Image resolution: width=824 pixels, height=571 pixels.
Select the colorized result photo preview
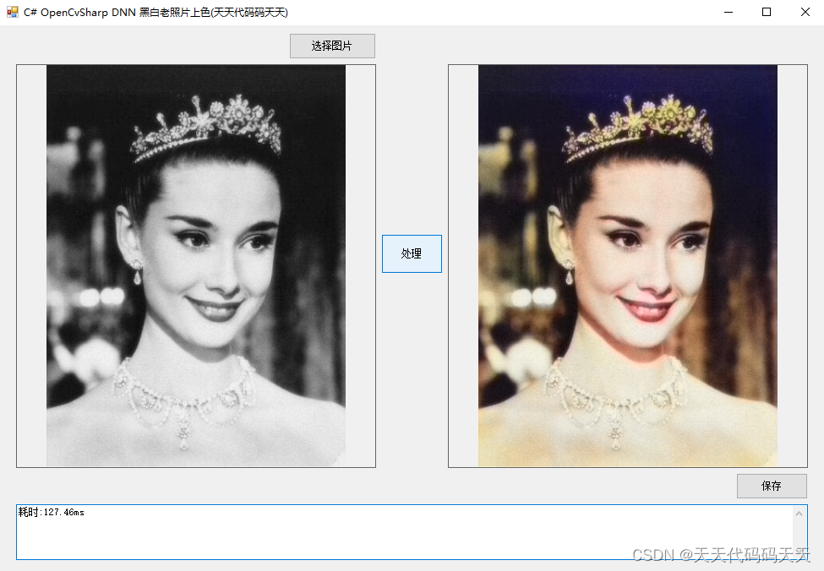(627, 266)
